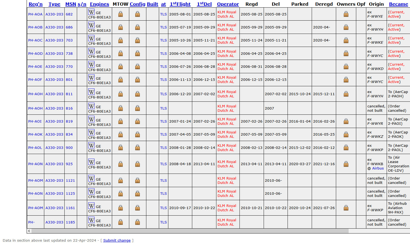
Task: Click the Operator column header link
Action: pyautogui.click(x=228, y=4)
